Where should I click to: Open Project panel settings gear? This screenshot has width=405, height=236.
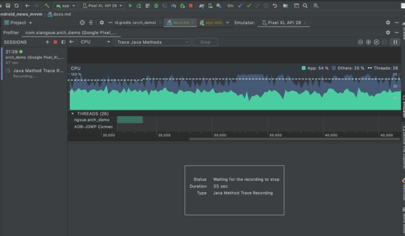coord(102,22)
